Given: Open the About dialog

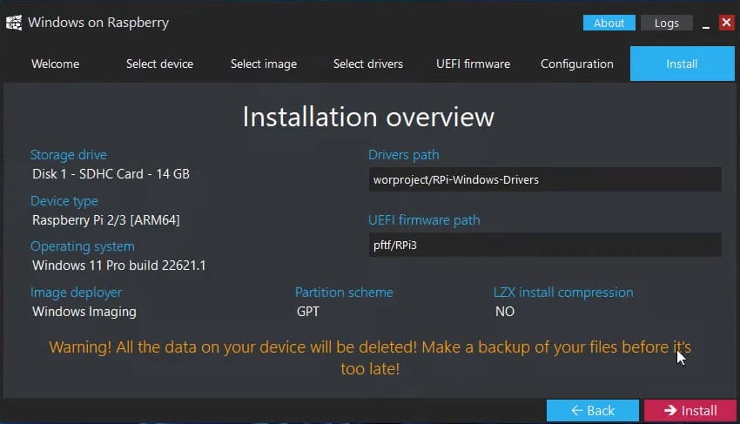Looking at the screenshot, I should 609,24.
